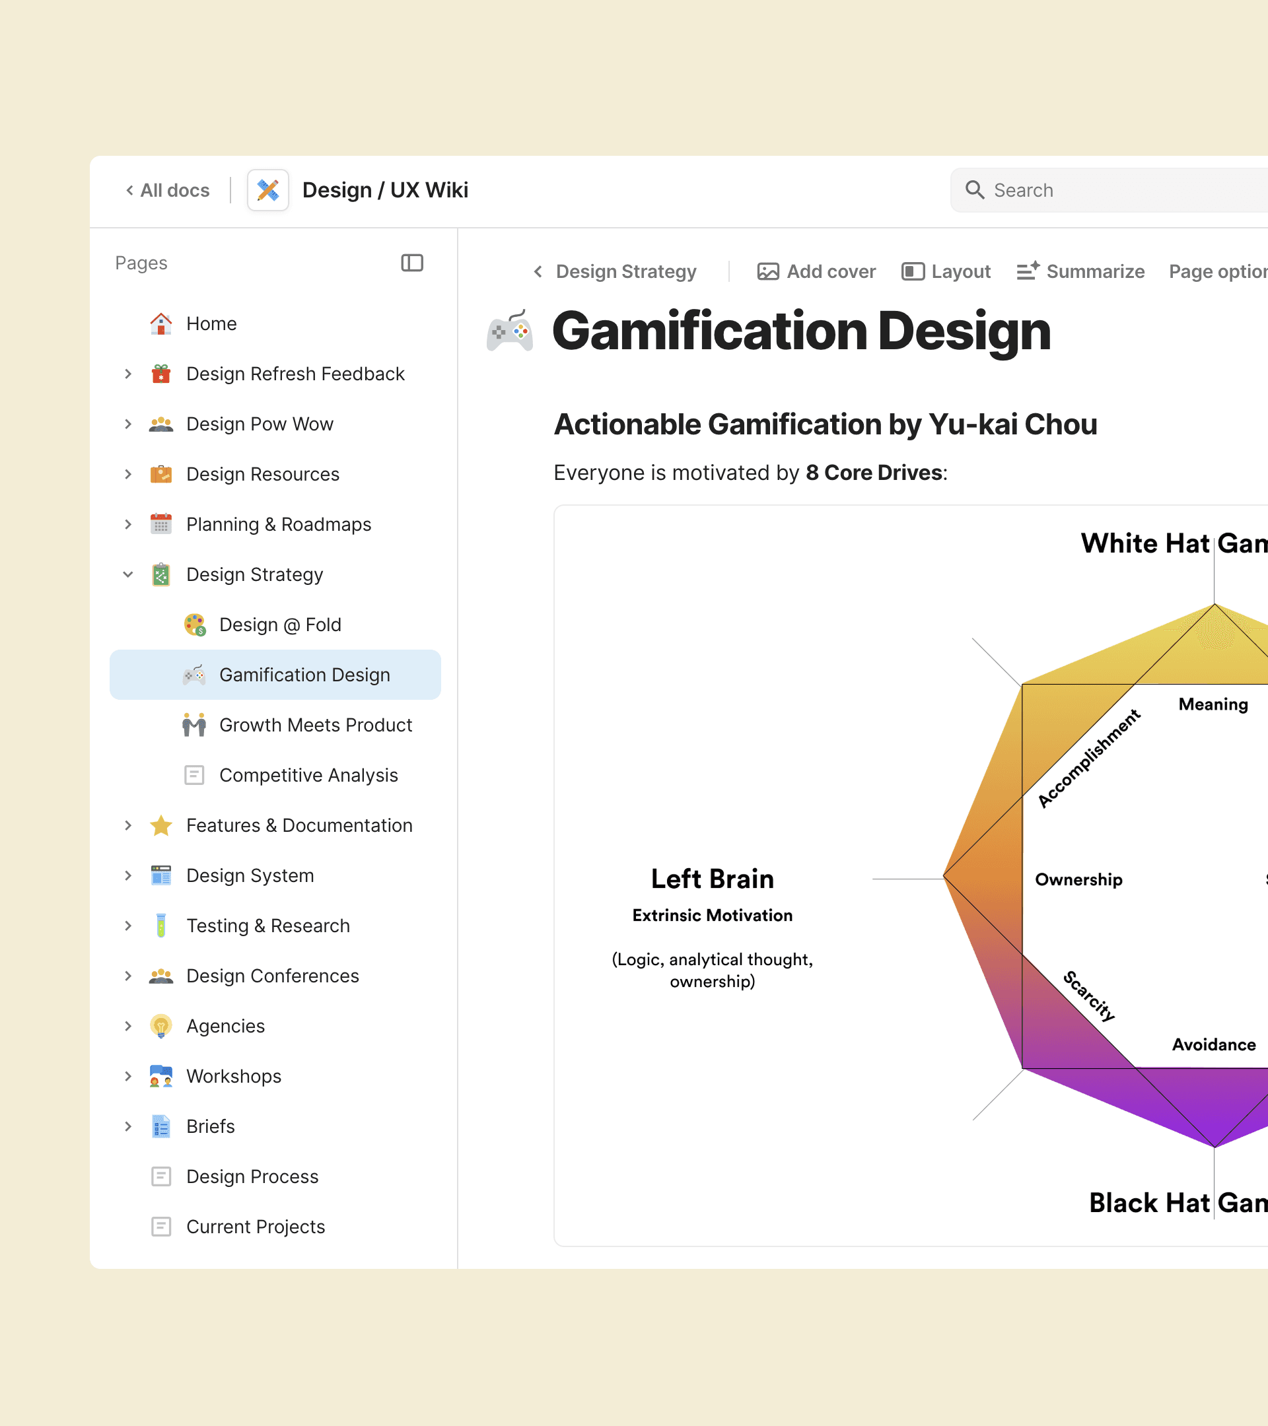1268x1426 pixels.
Task: Open Page options menu
Action: [x=1218, y=271]
